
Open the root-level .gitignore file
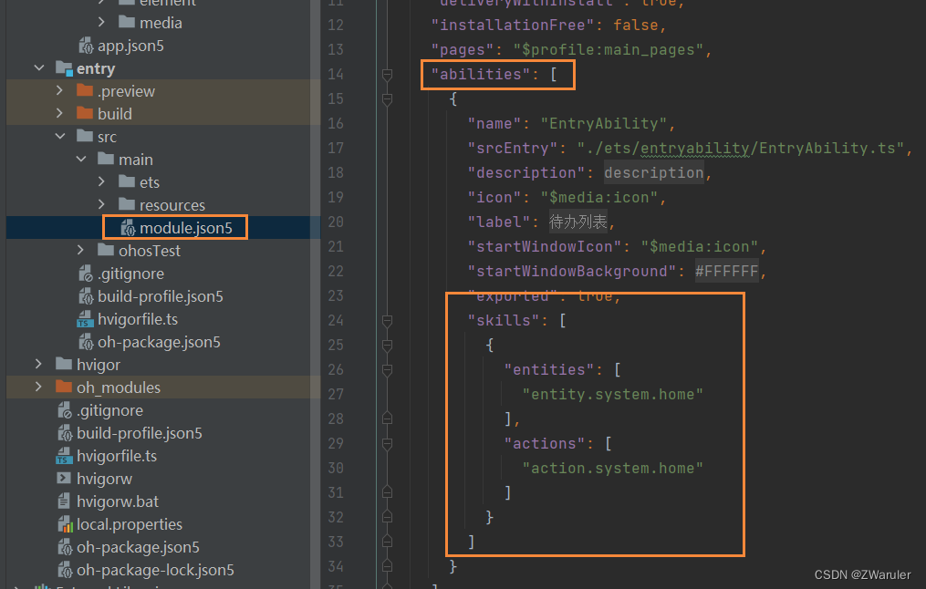[109, 410]
